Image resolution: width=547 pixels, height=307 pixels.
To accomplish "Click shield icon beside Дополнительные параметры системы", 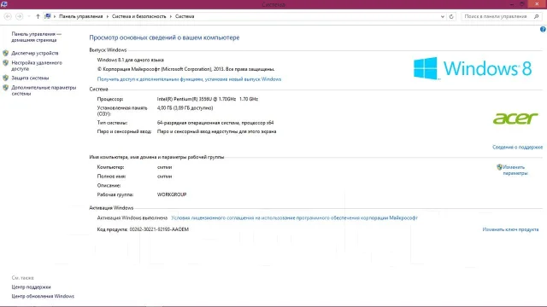I will click(6, 88).
